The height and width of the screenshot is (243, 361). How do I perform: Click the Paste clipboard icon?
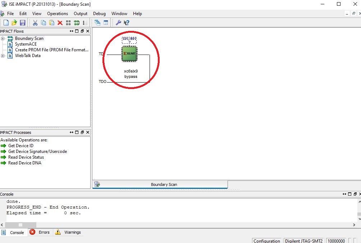point(52,23)
